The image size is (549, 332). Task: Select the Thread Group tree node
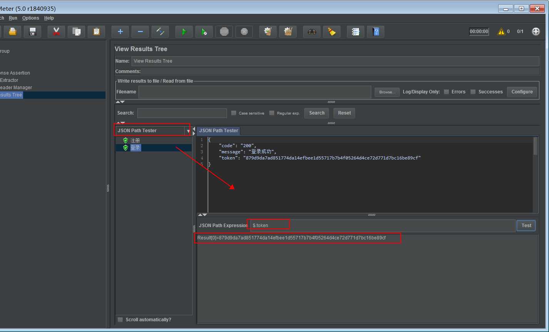click(5, 51)
